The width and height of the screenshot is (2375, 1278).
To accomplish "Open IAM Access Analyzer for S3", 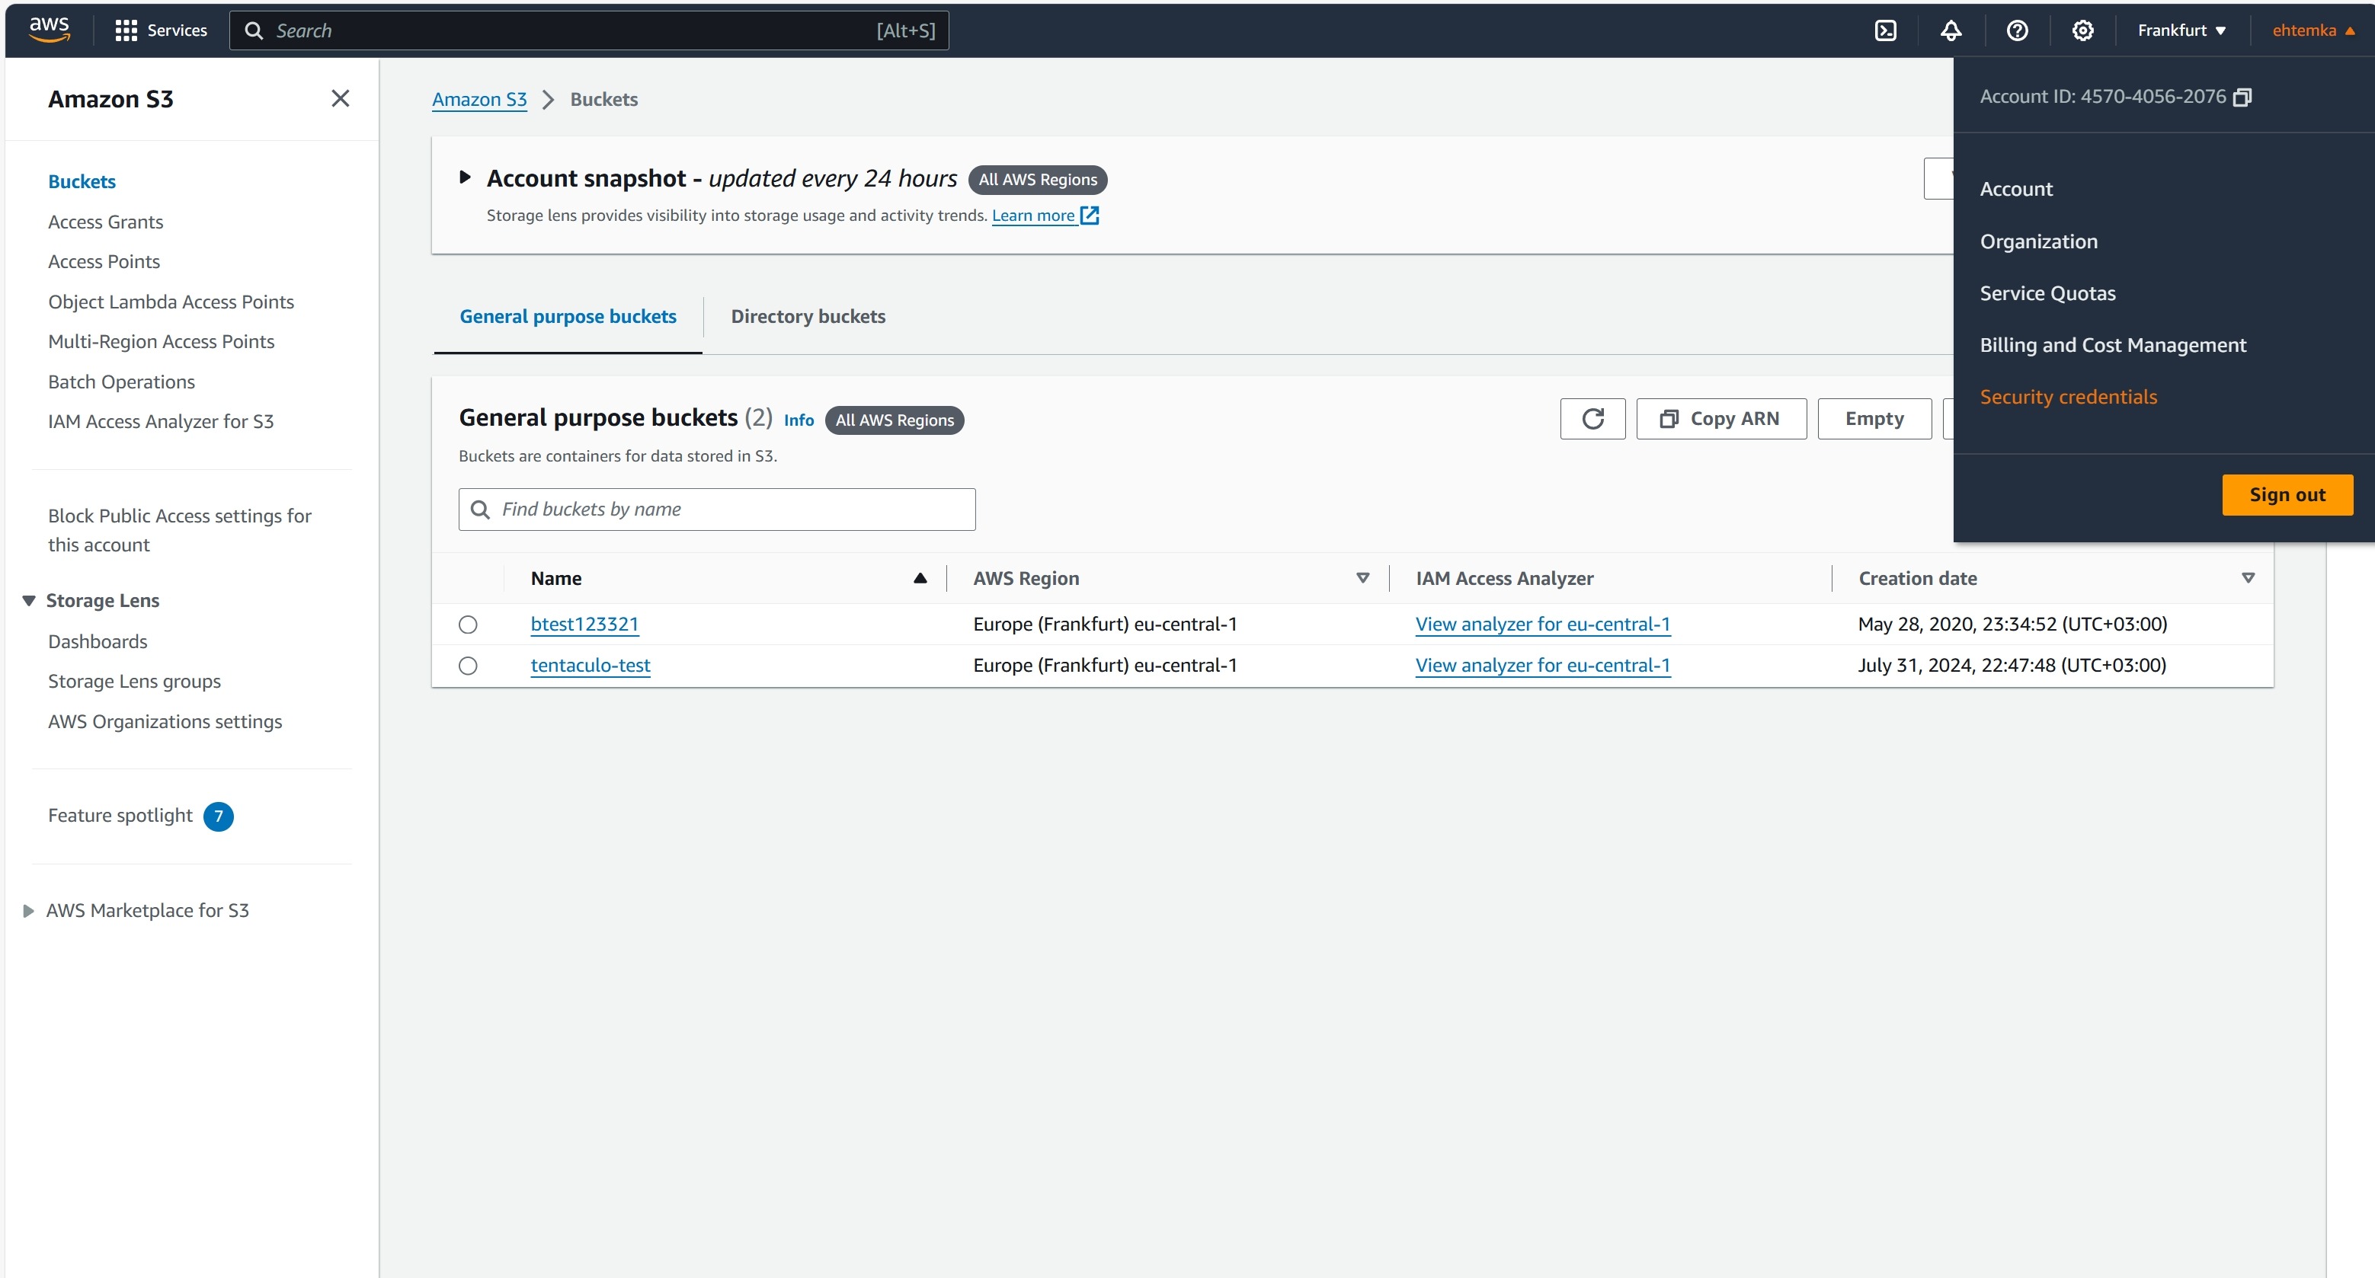I will click(x=161, y=421).
